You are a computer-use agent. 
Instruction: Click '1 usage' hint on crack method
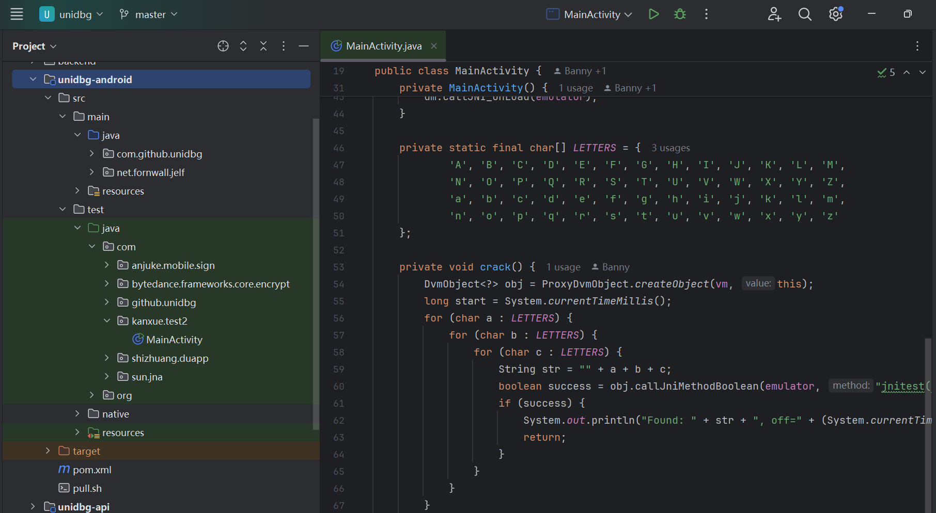(x=564, y=267)
